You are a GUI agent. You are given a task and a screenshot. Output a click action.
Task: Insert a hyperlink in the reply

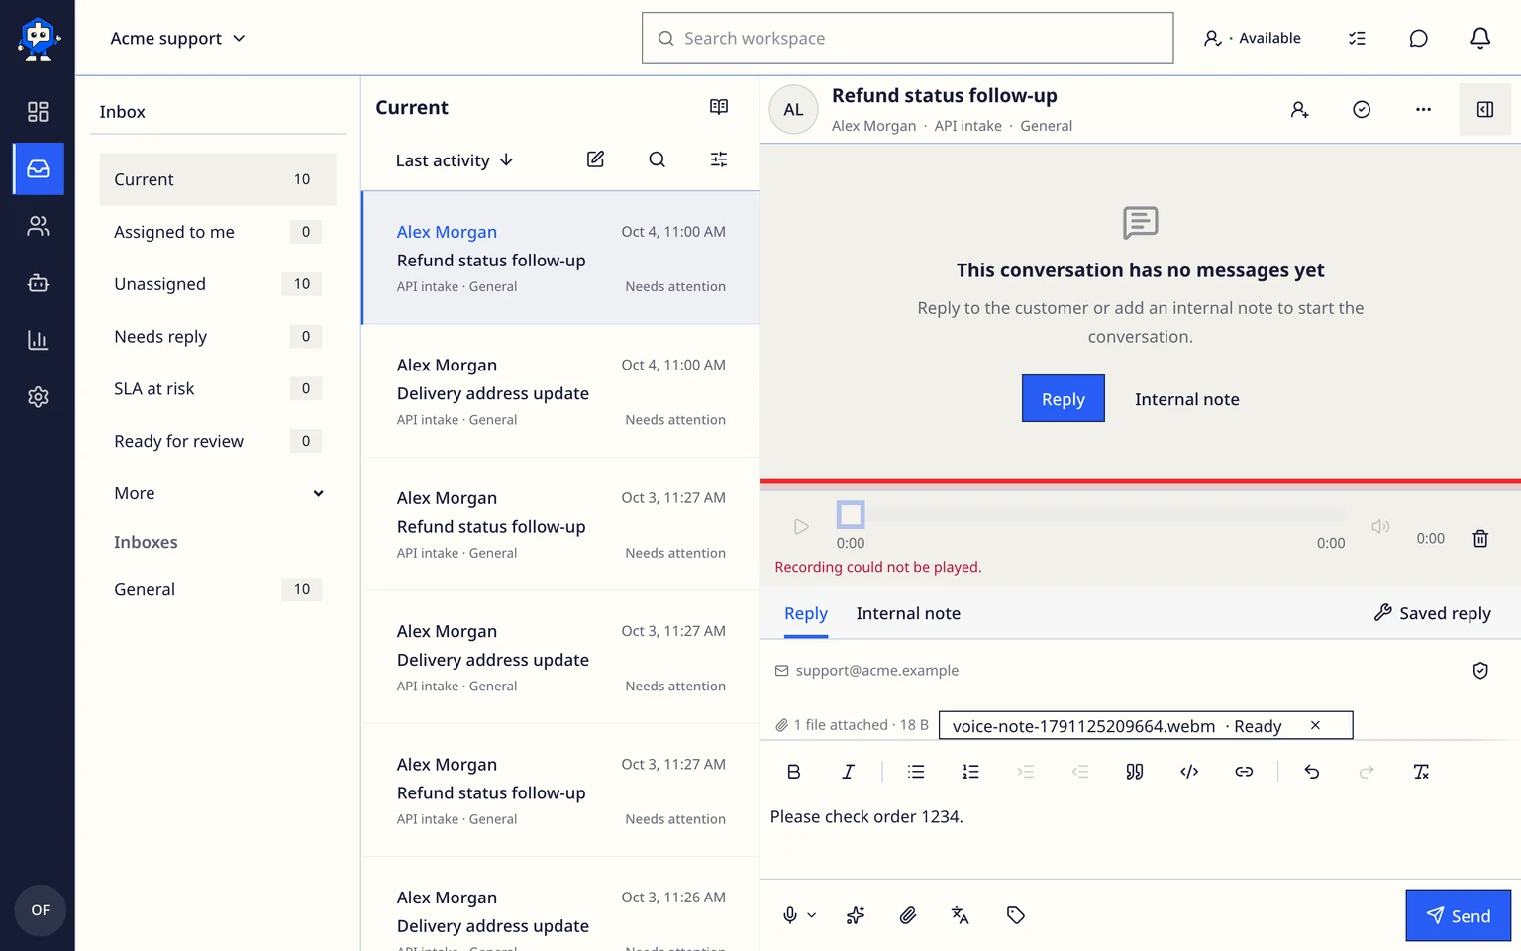1244,772
